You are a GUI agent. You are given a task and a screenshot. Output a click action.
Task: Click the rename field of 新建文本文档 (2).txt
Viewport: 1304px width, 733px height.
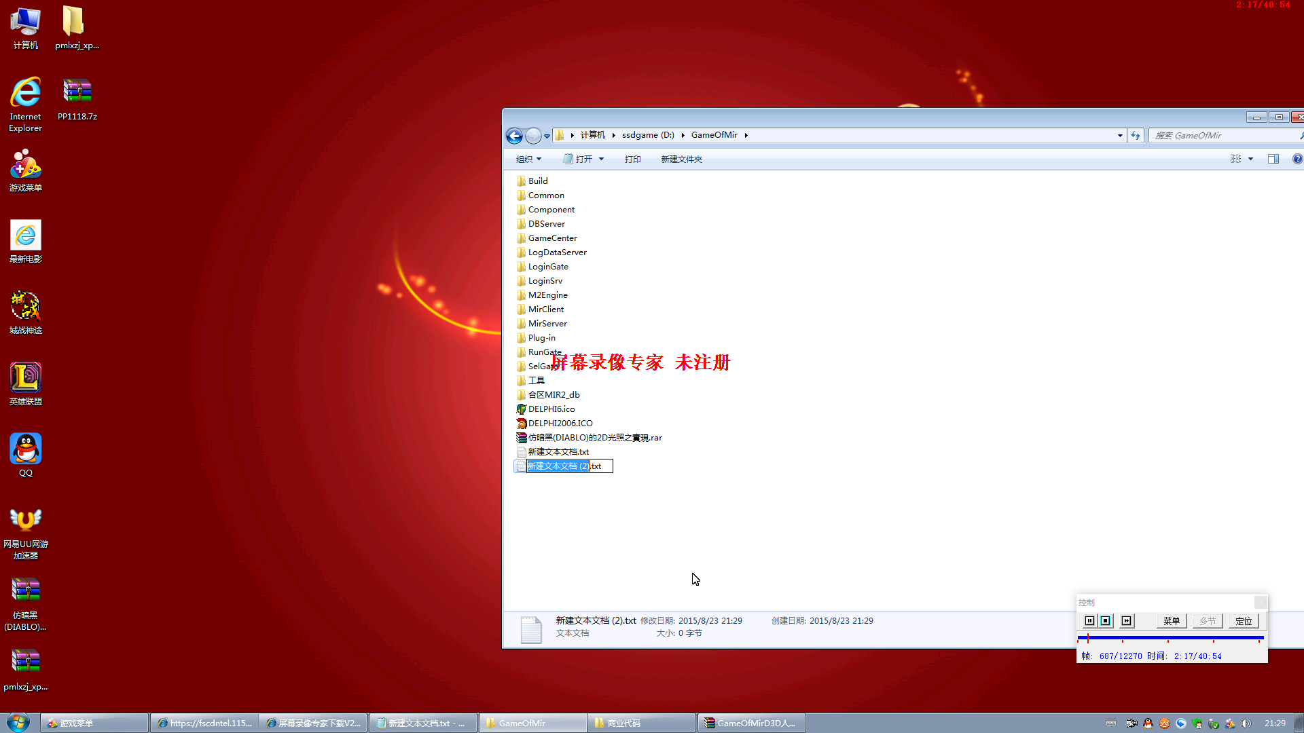click(x=570, y=466)
